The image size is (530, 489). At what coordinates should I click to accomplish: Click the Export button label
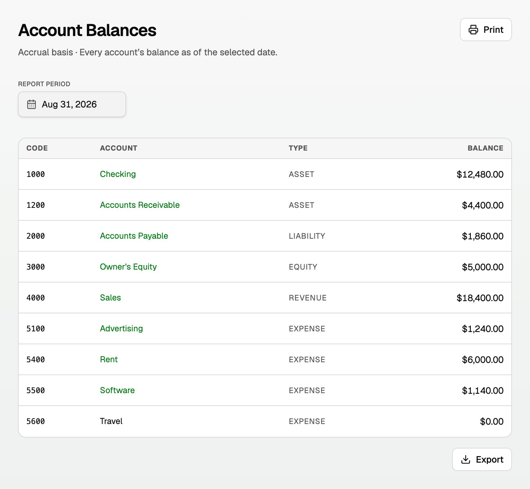pos(489,459)
